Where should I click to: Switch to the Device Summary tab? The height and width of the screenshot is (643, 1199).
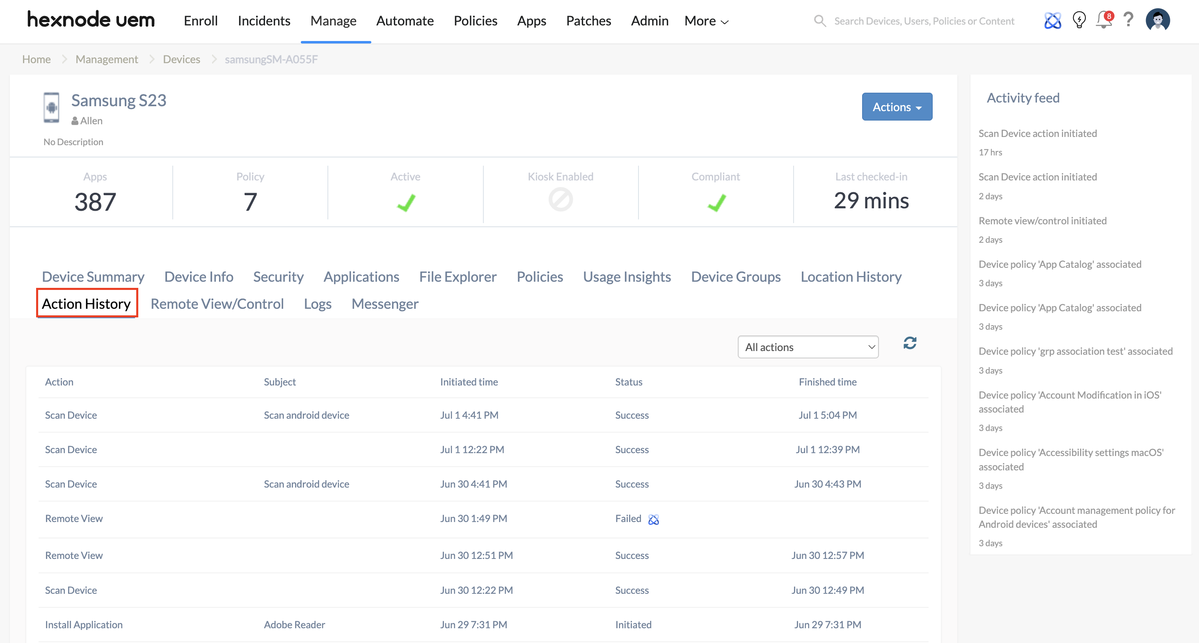pos(93,277)
